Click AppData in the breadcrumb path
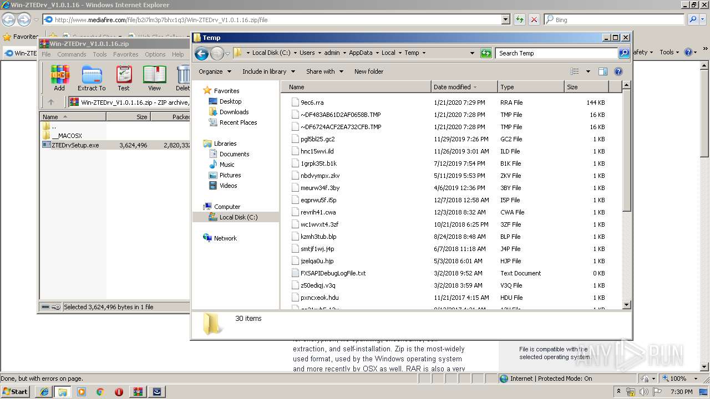 coord(361,53)
